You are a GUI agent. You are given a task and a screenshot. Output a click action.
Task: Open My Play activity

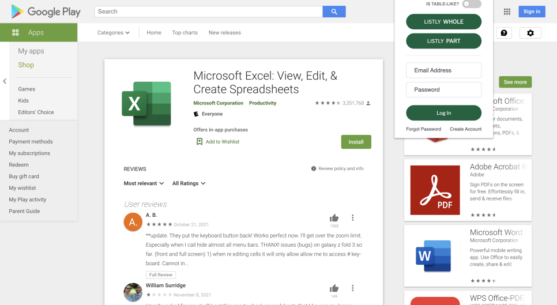pyautogui.click(x=27, y=200)
